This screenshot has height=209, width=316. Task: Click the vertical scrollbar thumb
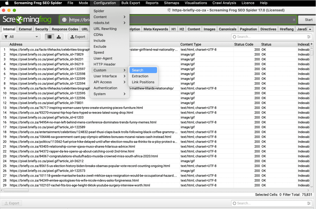coord(312,53)
